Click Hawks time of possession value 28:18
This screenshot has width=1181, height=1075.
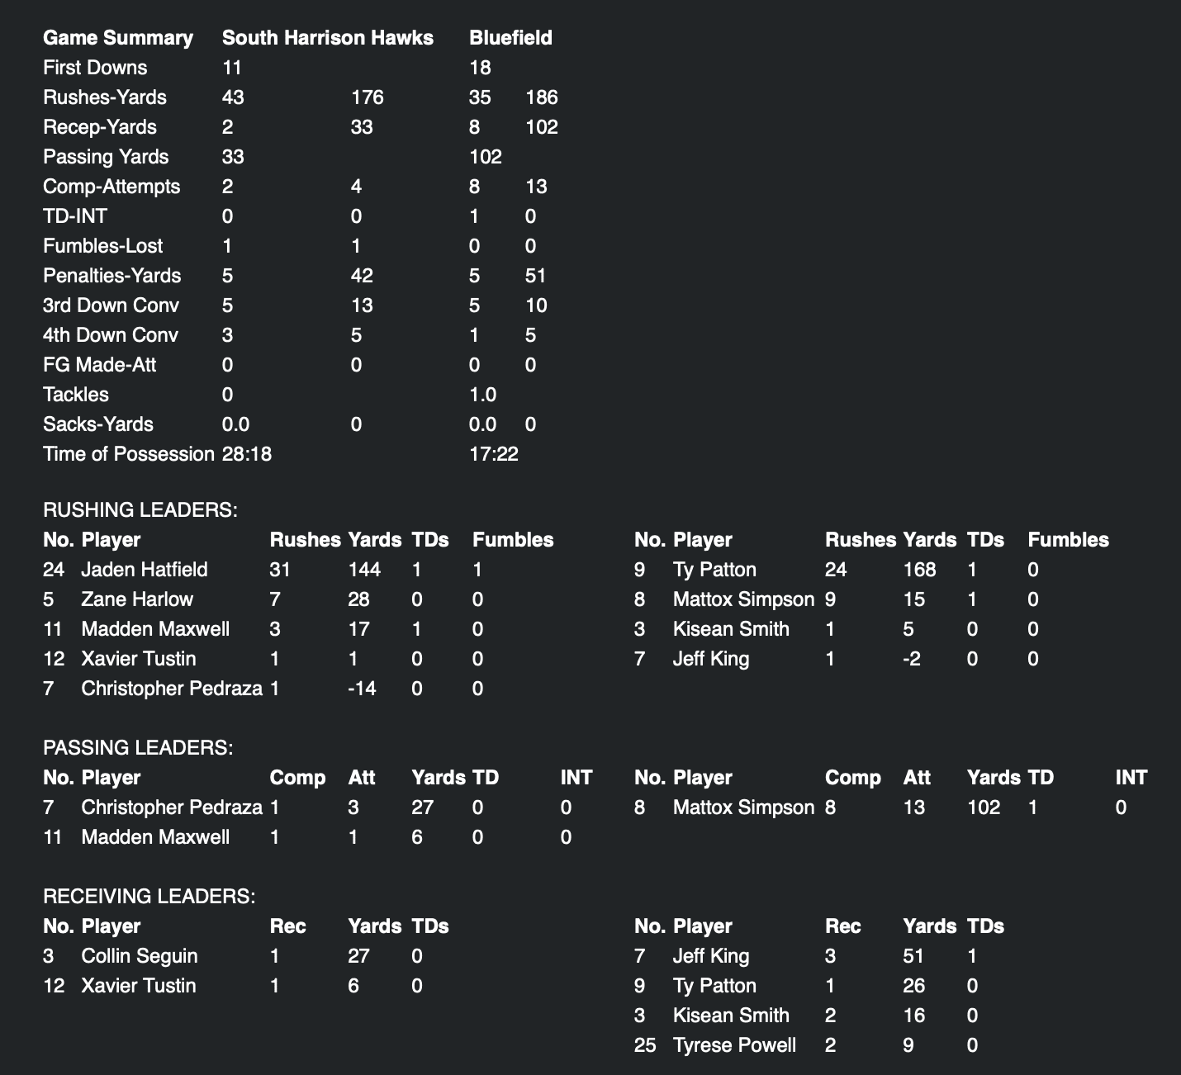(247, 454)
